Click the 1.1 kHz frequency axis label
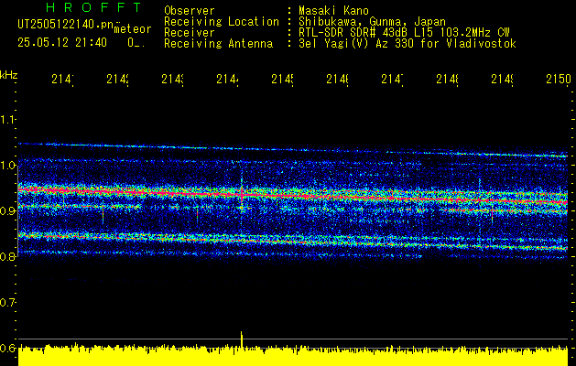Image resolution: width=576 pixels, height=366 pixels. click(x=7, y=119)
